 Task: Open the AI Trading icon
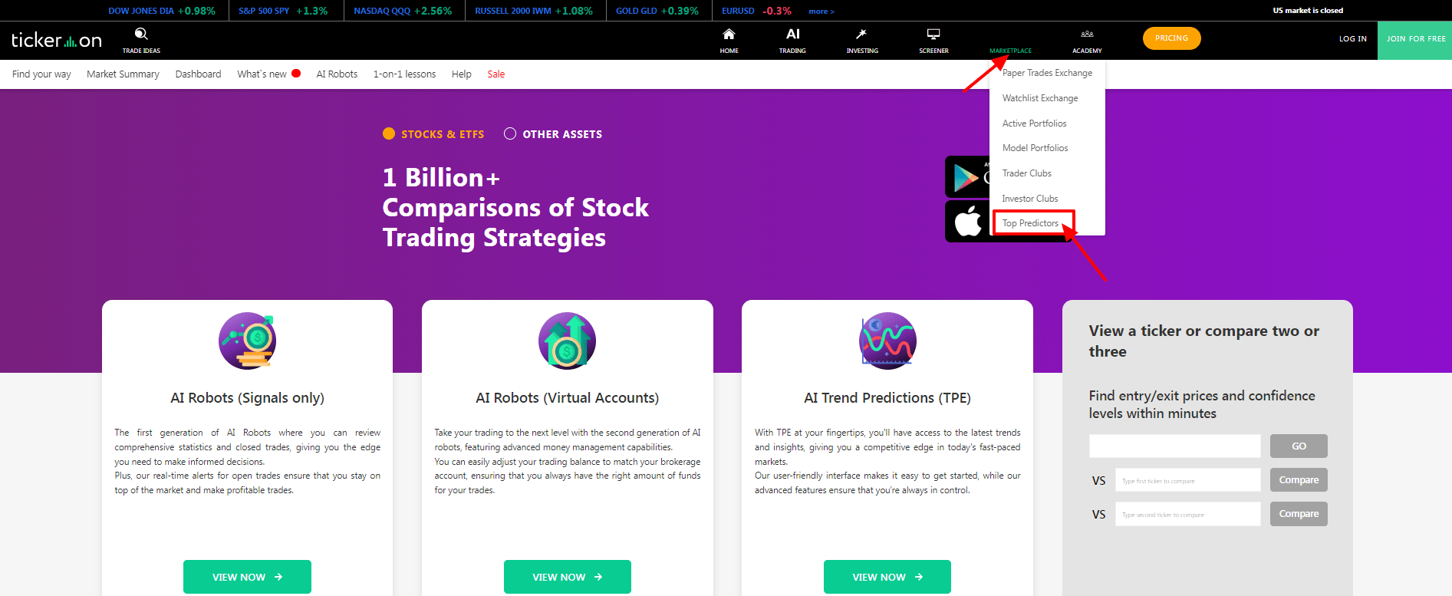point(792,34)
